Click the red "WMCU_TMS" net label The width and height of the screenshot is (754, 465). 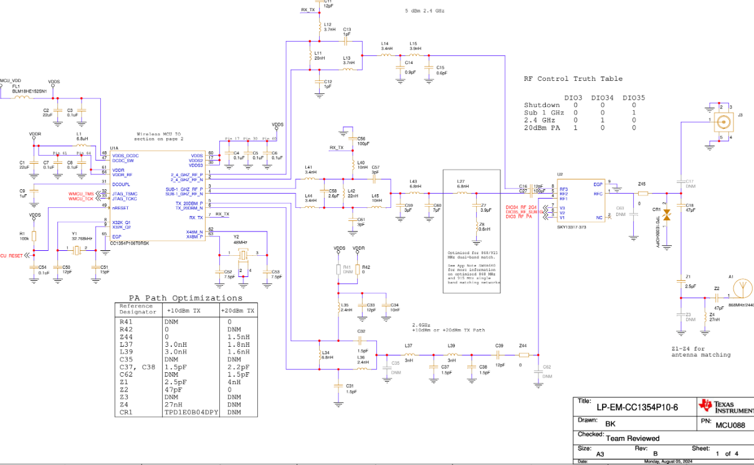point(81,194)
